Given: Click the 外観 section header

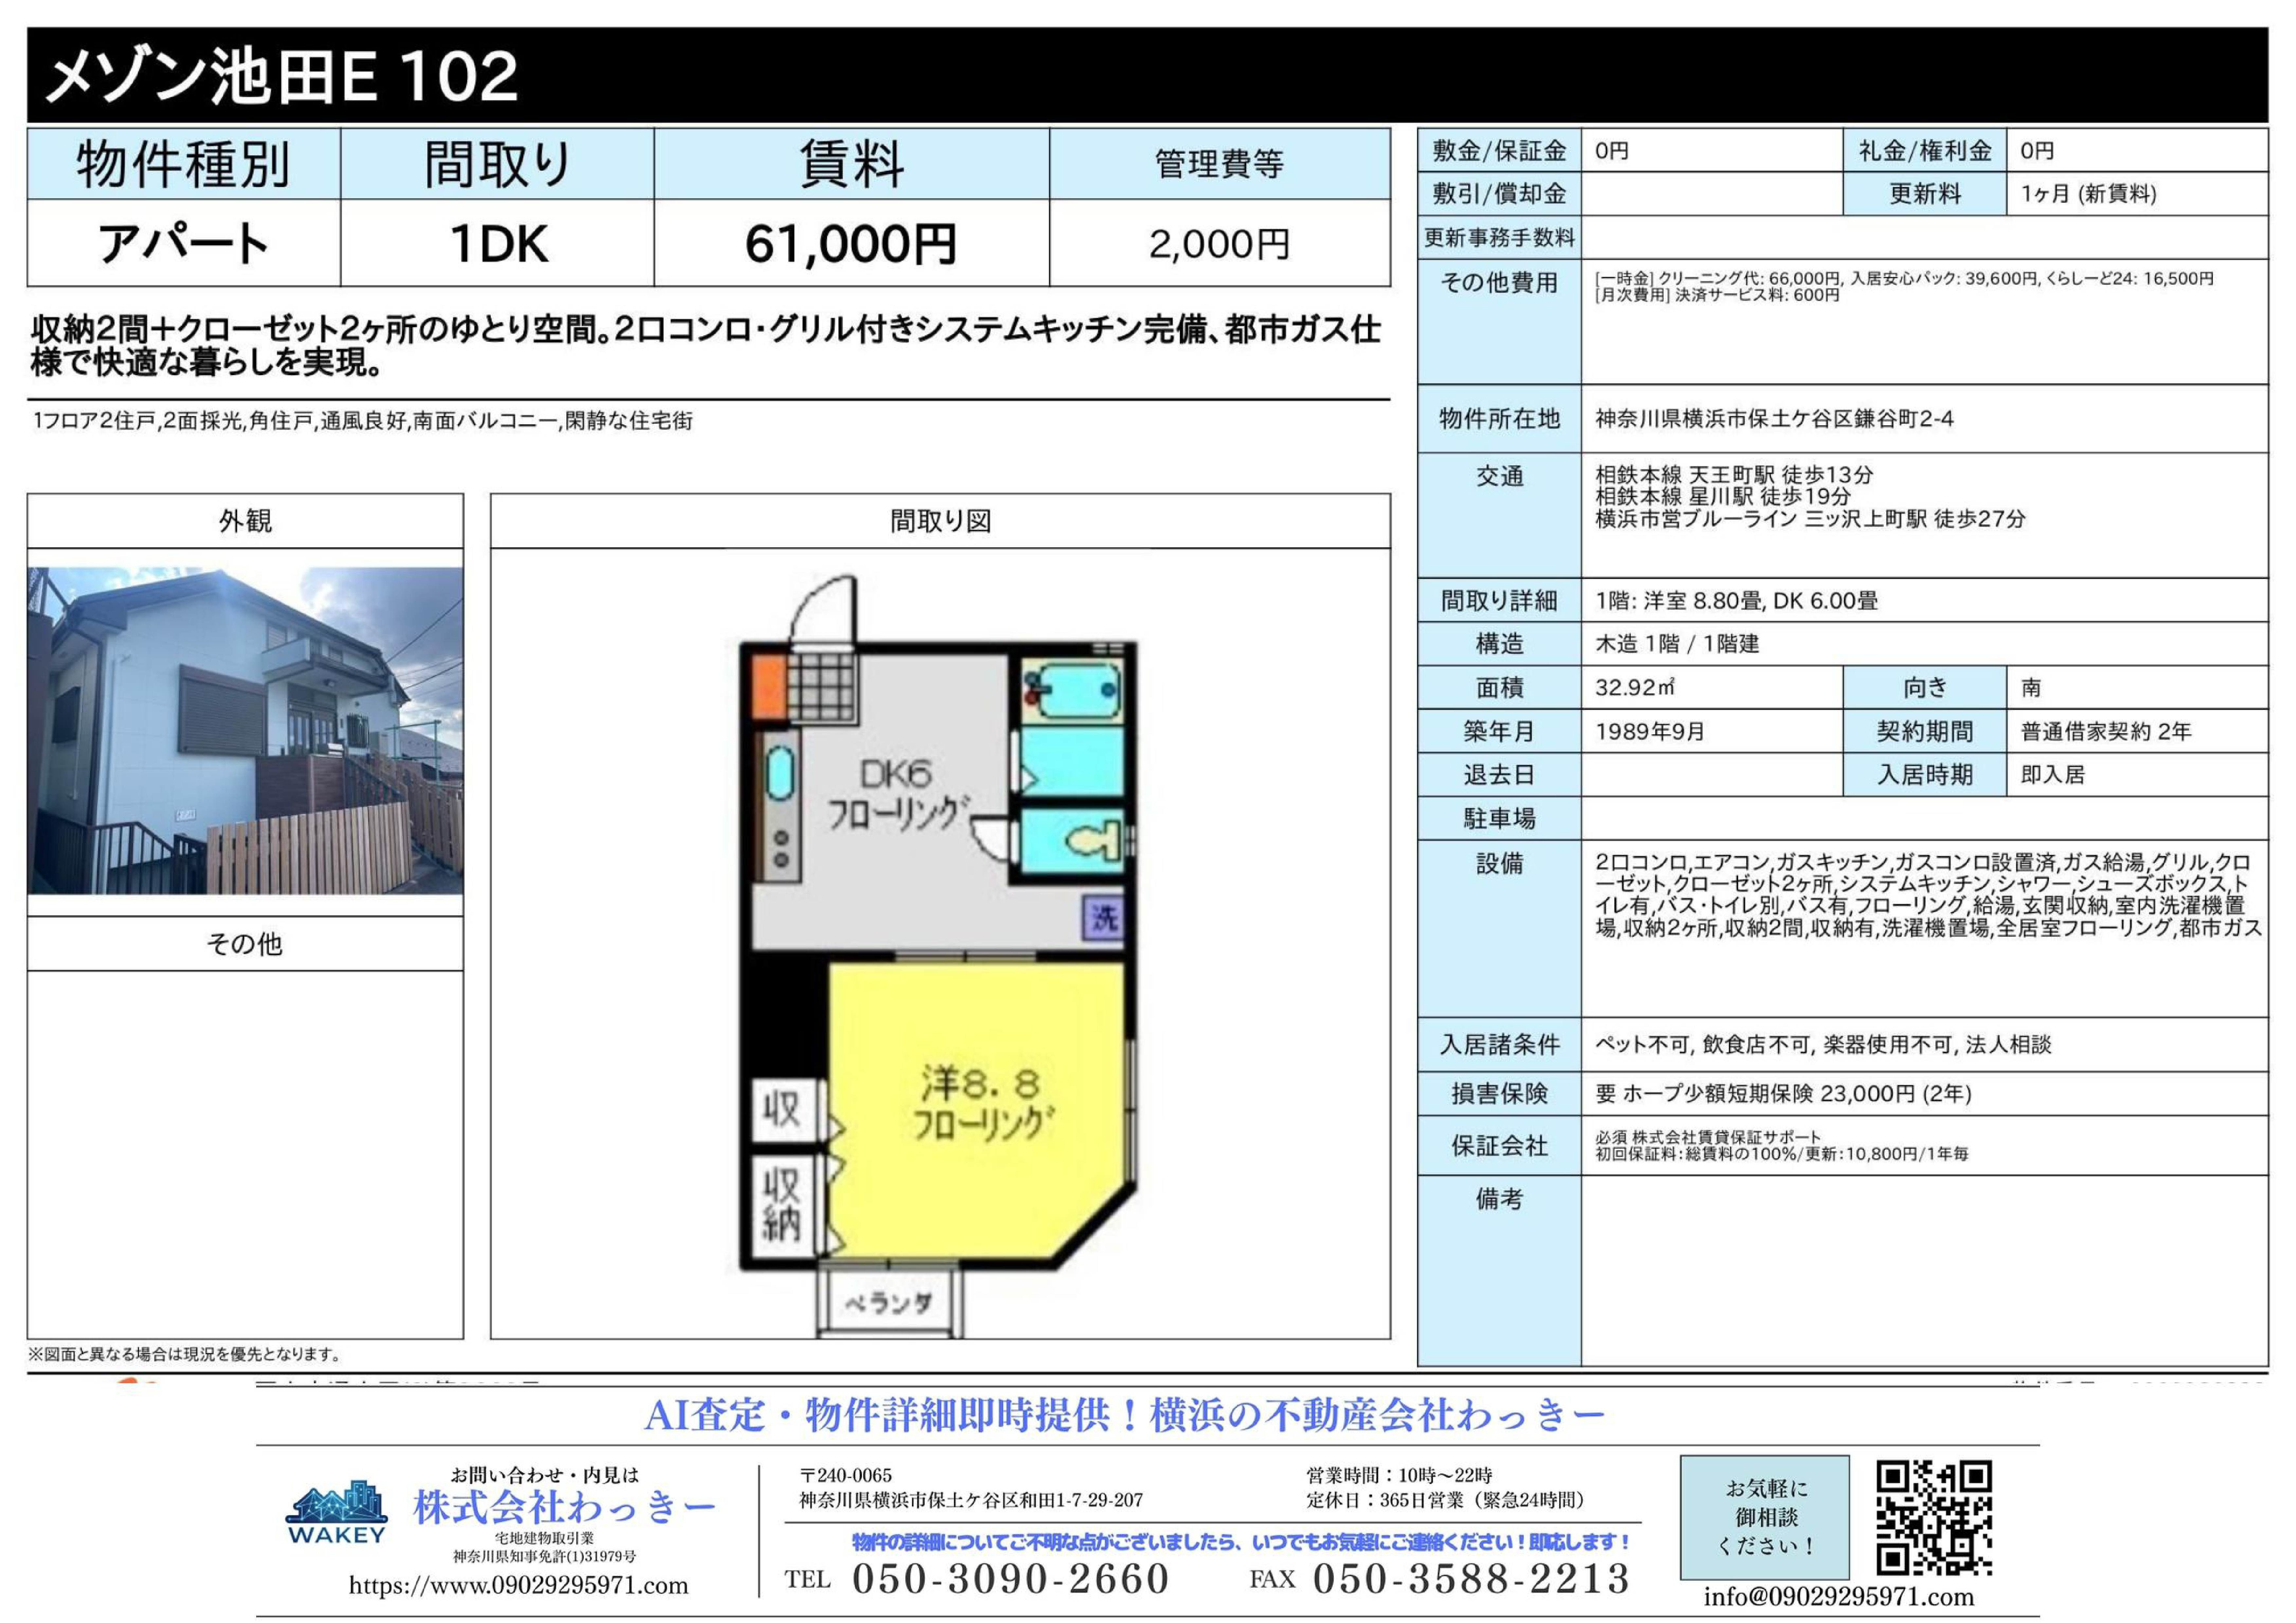Looking at the screenshot, I should point(245,521).
